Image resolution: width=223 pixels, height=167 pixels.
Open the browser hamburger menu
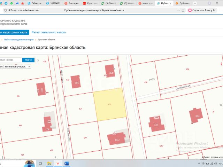point(217,3)
